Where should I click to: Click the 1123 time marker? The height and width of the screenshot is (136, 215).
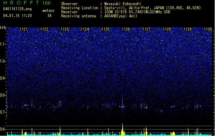[x=65, y=29]
